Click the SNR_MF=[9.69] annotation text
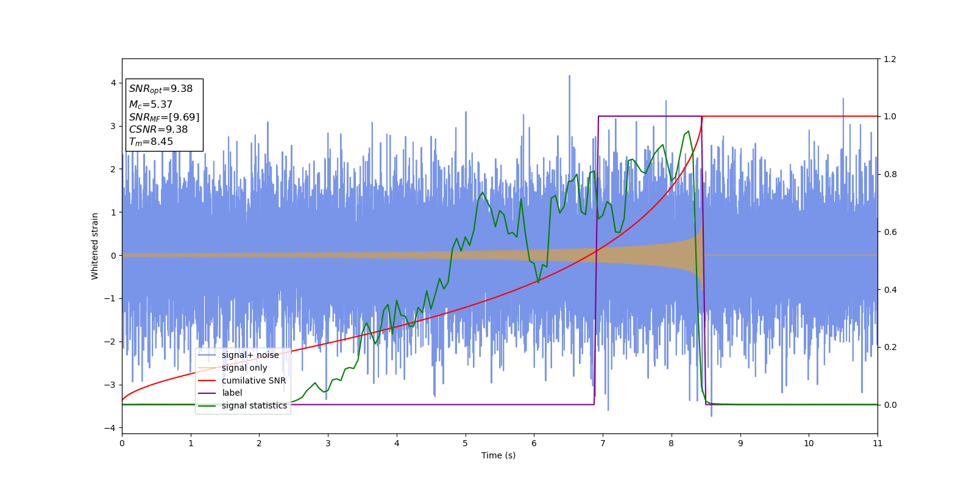975x487 pixels. (164, 117)
